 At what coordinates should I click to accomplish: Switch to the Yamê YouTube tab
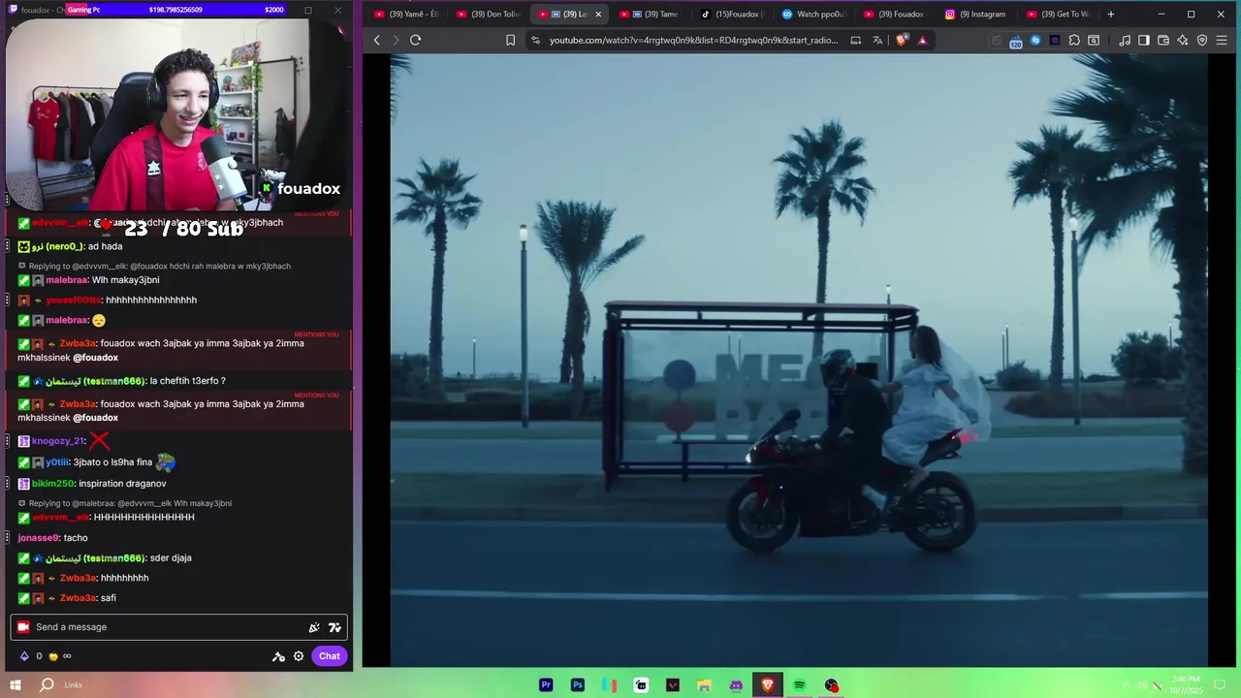[x=407, y=14]
